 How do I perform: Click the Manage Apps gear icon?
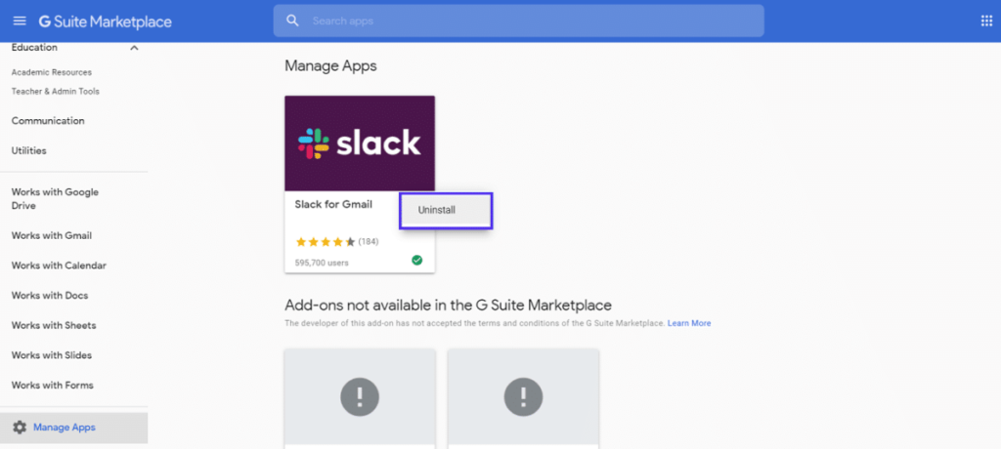[x=20, y=428]
